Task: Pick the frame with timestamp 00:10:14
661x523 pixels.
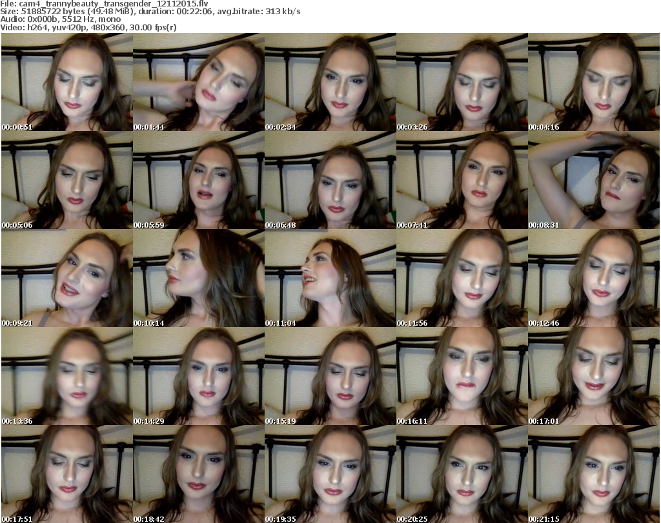Action: (199, 278)
